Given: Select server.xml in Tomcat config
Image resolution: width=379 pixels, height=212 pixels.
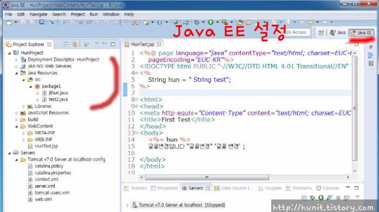Looking at the screenshot, I should [41, 186].
